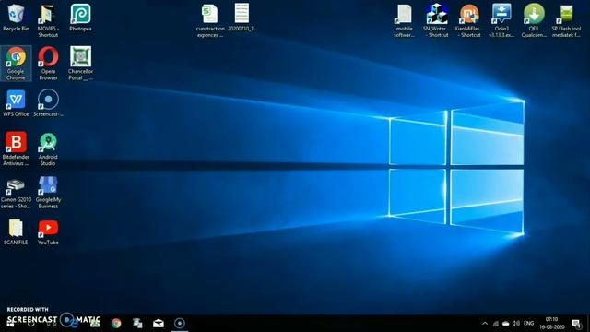
Task: Launch Android Studio from the desktop
Action: [48, 148]
